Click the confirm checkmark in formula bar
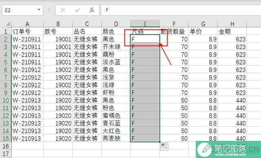 pos(77,10)
